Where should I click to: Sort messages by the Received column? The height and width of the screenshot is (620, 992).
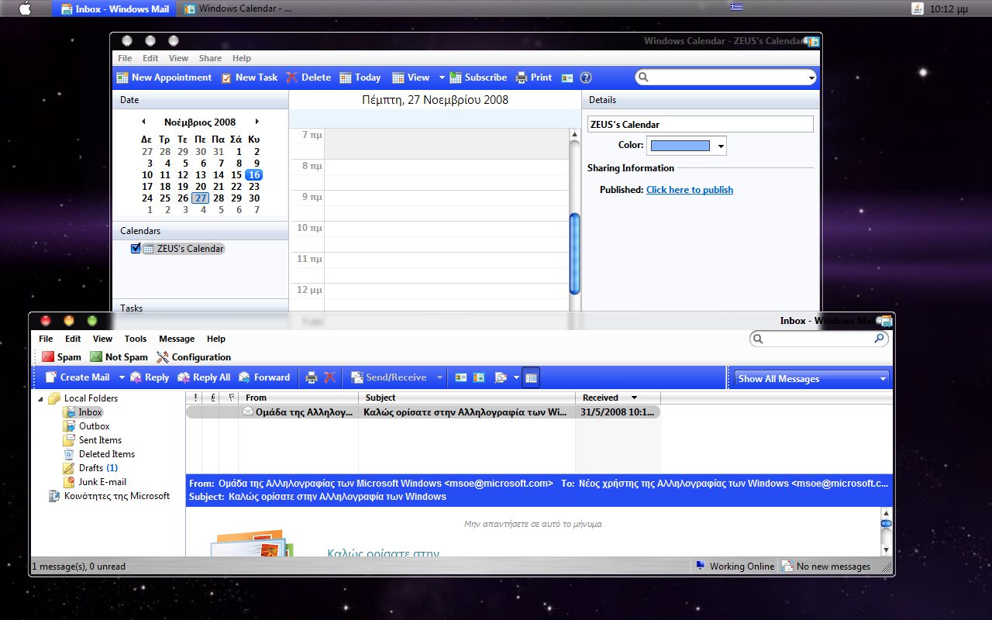pyautogui.click(x=618, y=398)
